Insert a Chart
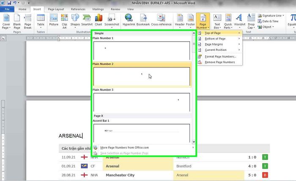296x181 pixels. [x=99, y=20]
